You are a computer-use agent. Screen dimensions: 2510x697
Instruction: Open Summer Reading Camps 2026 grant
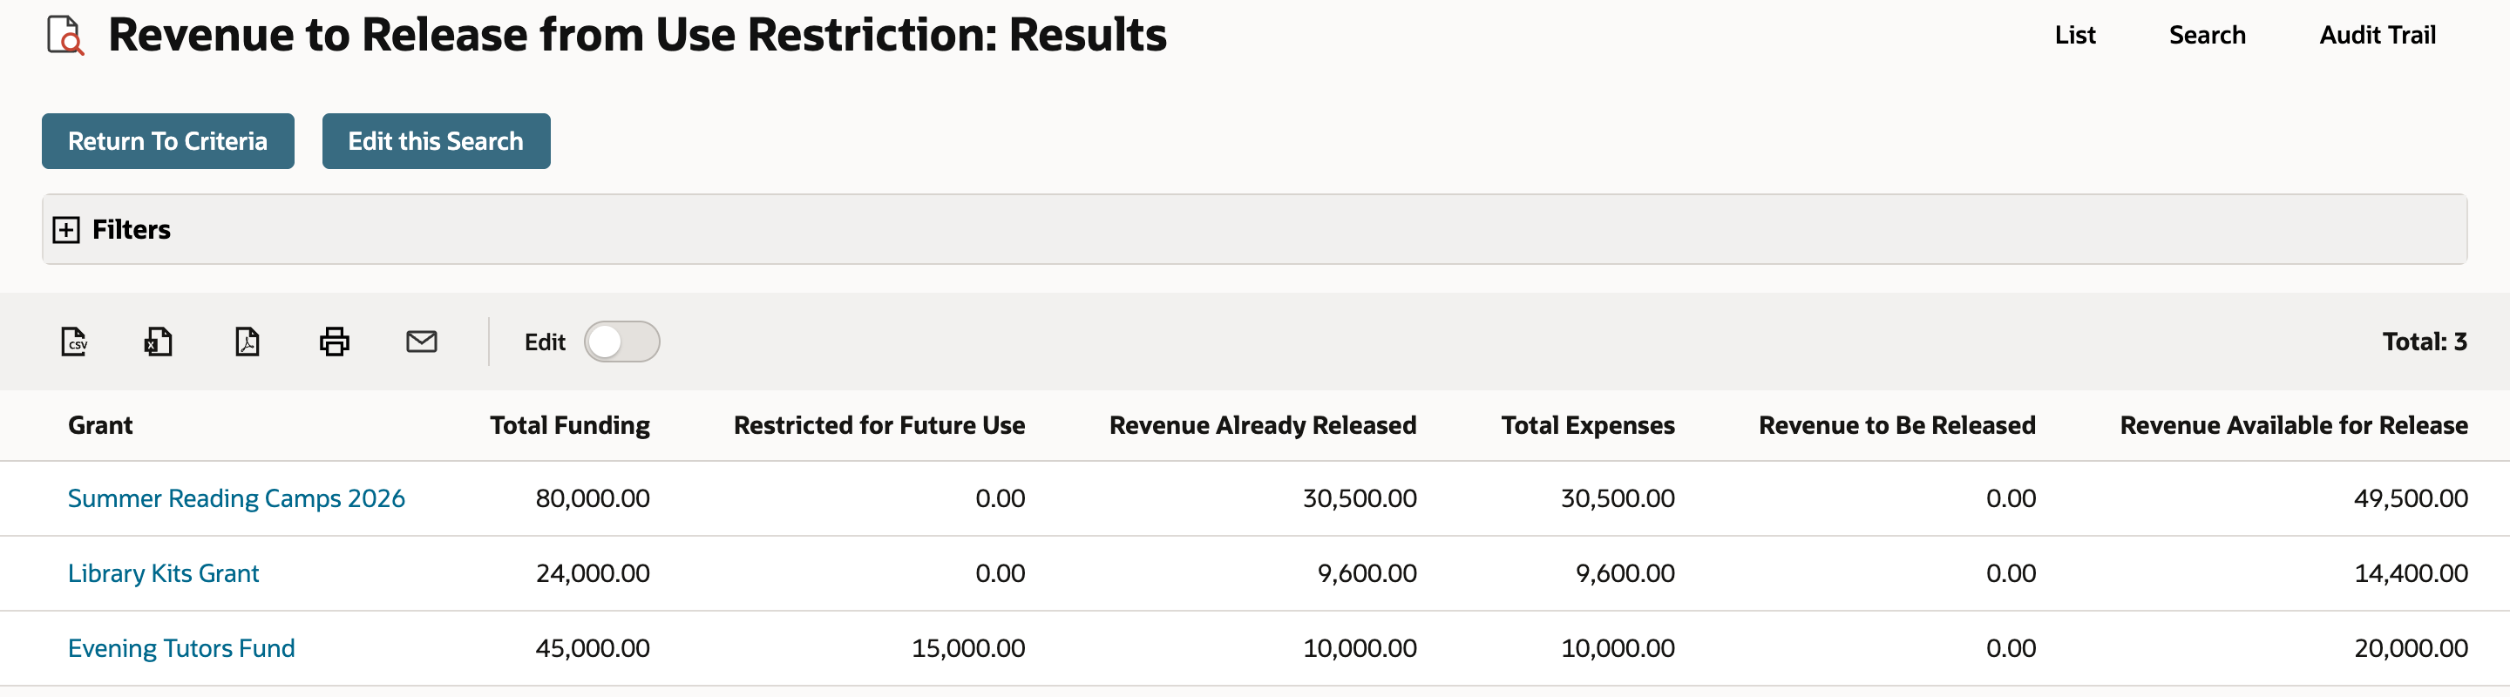click(x=236, y=498)
